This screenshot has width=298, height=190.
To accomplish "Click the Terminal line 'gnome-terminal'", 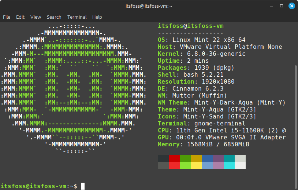I will [x=202, y=123].
